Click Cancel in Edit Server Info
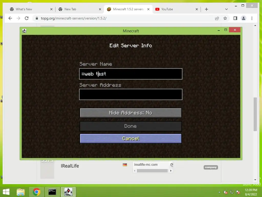262x197 pixels. click(x=131, y=138)
